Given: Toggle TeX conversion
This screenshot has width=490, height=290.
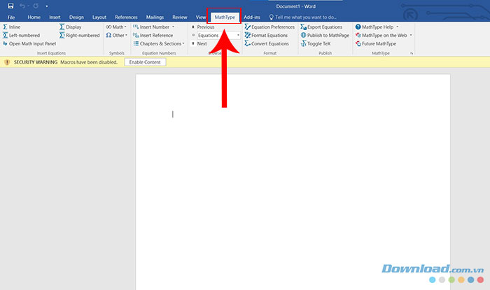Looking at the screenshot, I should point(320,43).
